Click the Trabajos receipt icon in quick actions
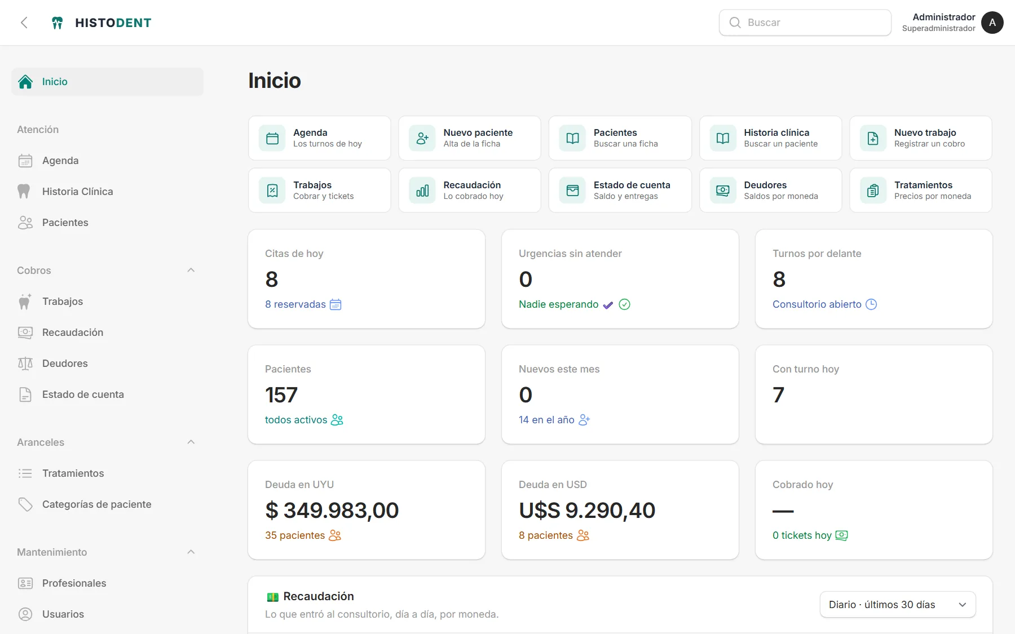 pos(272,190)
